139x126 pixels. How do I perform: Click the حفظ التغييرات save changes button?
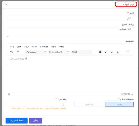17,121
